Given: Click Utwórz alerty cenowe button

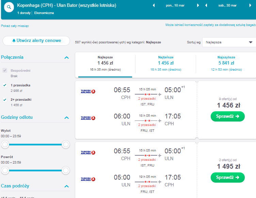Looking at the screenshot, I should 36,41.
